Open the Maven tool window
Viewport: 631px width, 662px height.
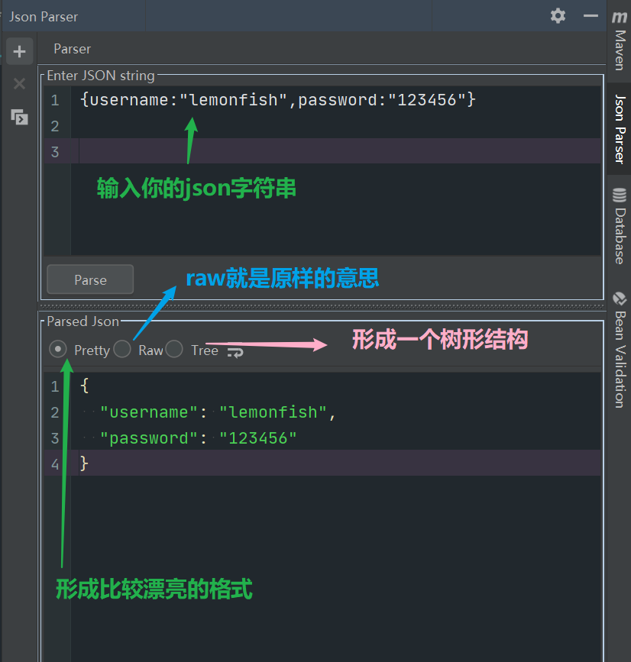click(x=620, y=41)
